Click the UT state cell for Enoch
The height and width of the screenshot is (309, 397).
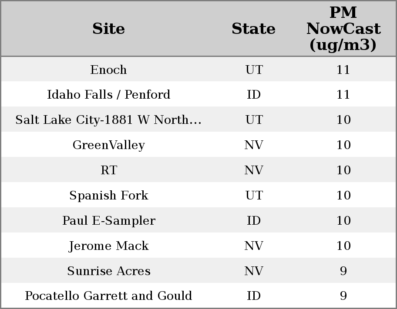click(254, 70)
